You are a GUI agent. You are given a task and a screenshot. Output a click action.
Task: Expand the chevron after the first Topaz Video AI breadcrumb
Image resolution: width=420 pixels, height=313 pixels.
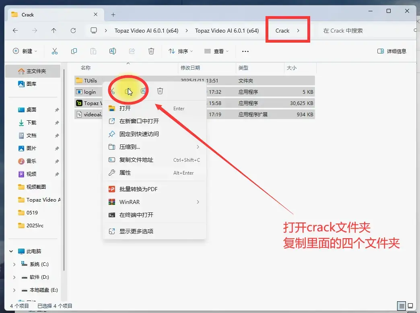[x=187, y=31]
